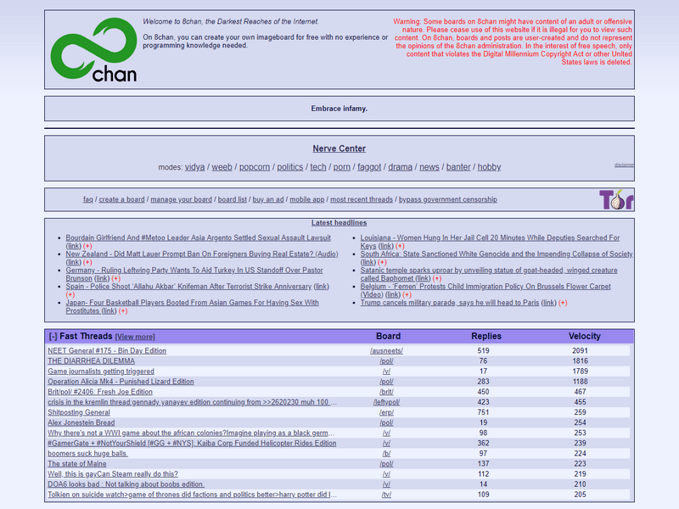The width and height of the screenshot is (679, 509).
Task: Expand the (+) beside New Zealand headline
Action: tap(87, 262)
